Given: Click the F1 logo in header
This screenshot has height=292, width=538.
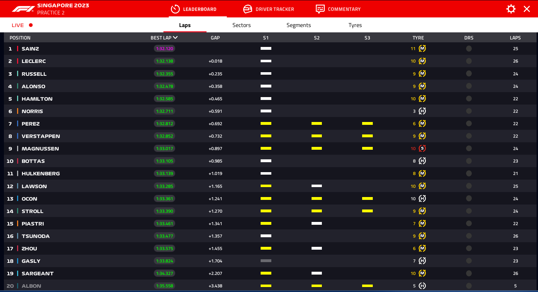Looking at the screenshot, I should [23, 9].
